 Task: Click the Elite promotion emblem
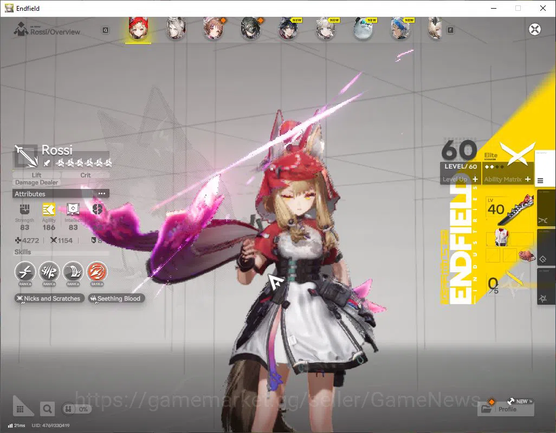tap(518, 153)
